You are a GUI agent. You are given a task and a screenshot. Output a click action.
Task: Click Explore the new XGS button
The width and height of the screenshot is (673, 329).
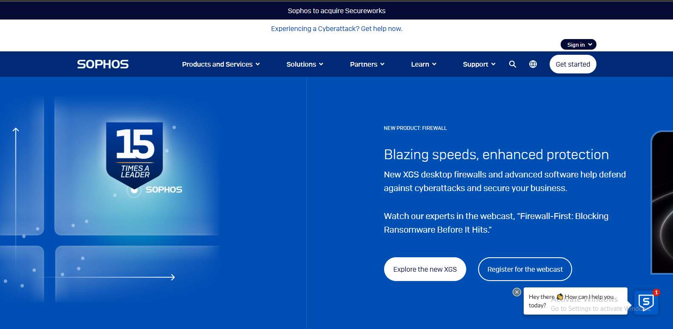(425, 269)
